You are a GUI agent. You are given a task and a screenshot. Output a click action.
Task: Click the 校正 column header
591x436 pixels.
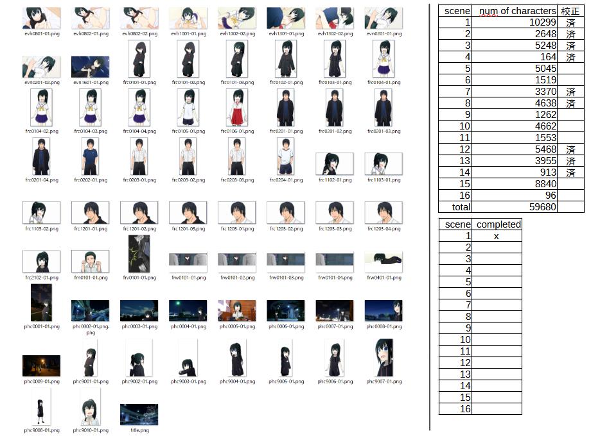(570, 11)
